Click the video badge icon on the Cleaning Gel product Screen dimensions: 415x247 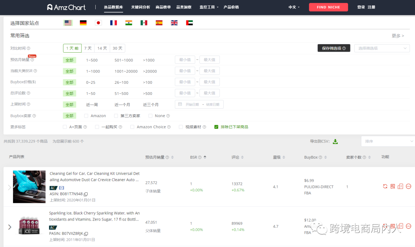click(x=61, y=188)
